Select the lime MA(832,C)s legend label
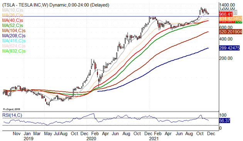 coord(14,51)
